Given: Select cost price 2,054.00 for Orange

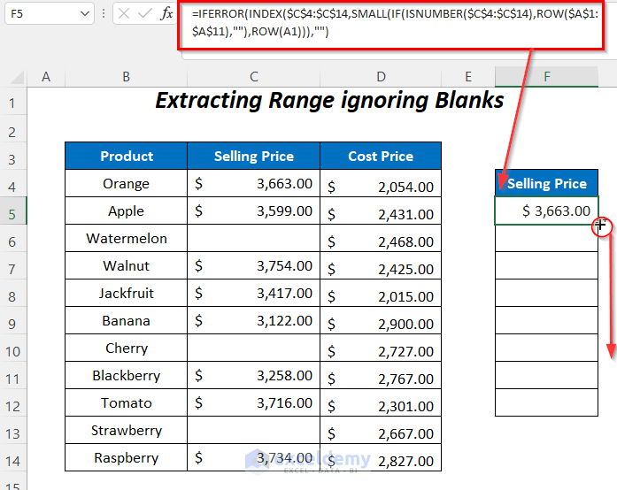Looking at the screenshot, I should pyautogui.click(x=381, y=184).
